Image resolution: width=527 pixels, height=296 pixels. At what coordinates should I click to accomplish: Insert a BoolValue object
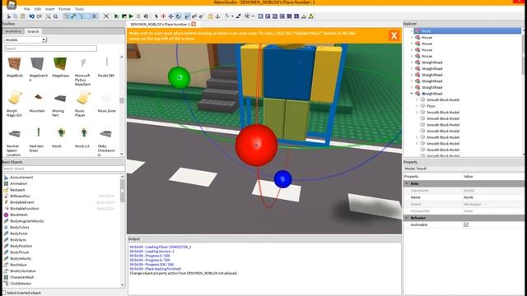click(18, 265)
